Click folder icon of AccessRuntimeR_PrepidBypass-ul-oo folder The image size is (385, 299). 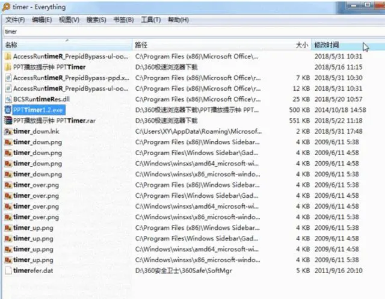8,57
